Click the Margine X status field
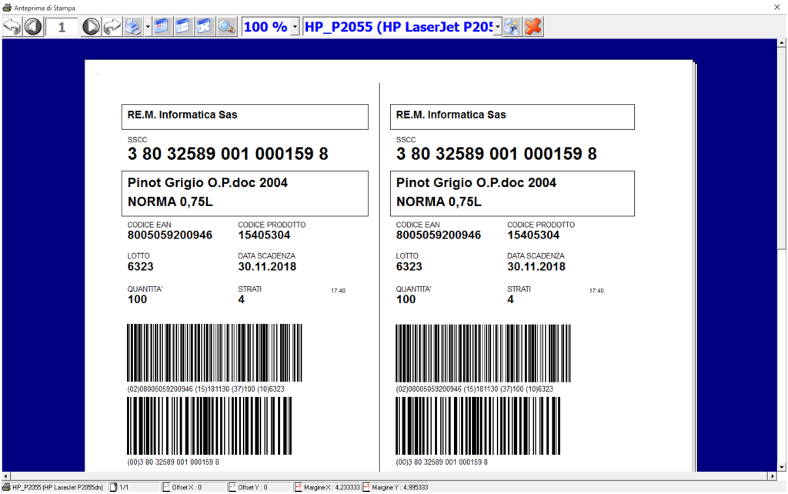The width and height of the screenshot is (788, 494). pos(328,487)
